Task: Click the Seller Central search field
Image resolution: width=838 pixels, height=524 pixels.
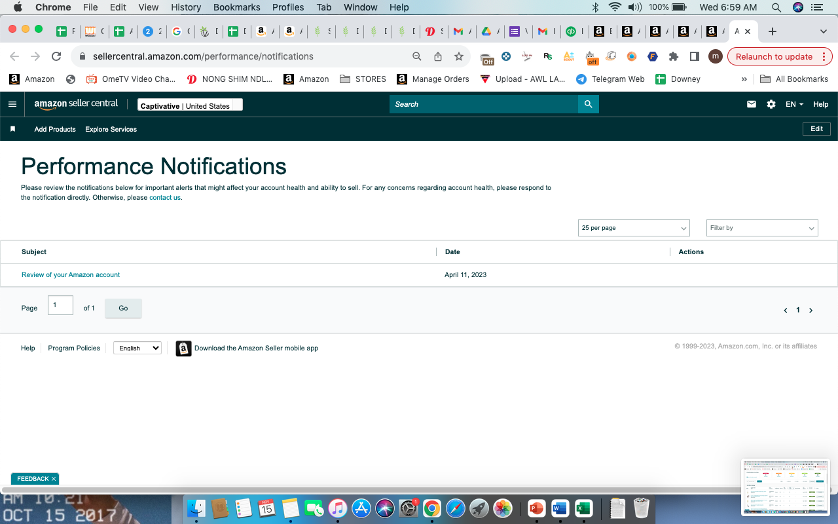Action: tap(484, 104)
